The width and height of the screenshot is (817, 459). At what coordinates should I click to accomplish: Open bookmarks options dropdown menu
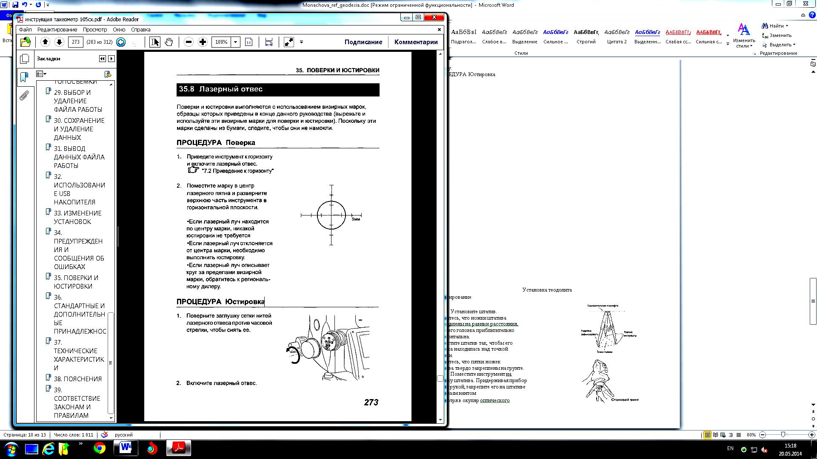coord(41,74)
